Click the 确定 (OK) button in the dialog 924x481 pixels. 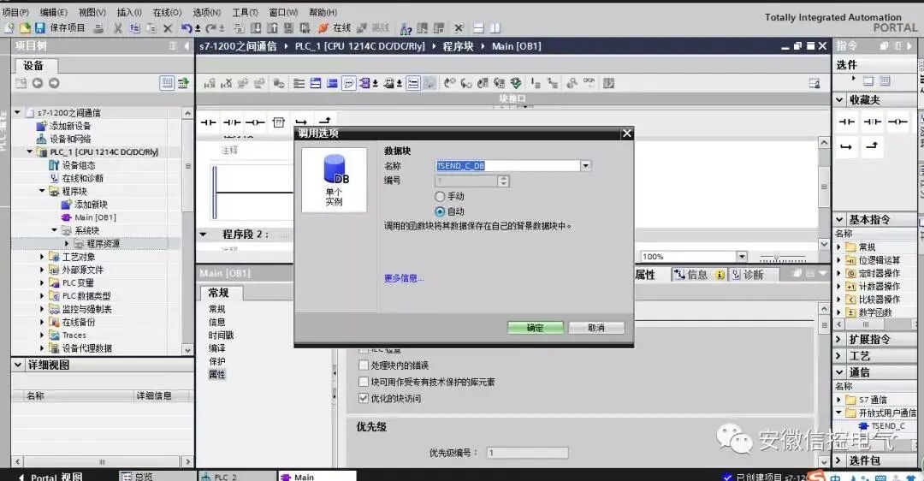535,328
